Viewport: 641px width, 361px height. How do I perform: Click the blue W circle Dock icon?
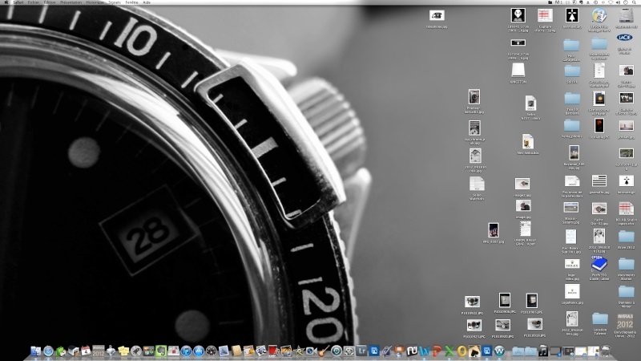[x=499, y=351]
